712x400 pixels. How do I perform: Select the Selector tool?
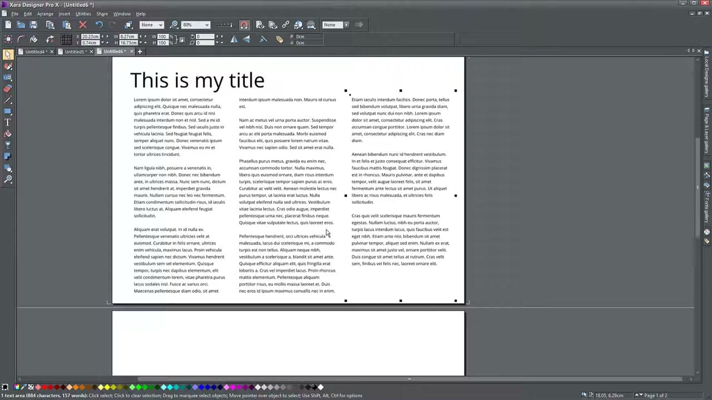[8, 56]
